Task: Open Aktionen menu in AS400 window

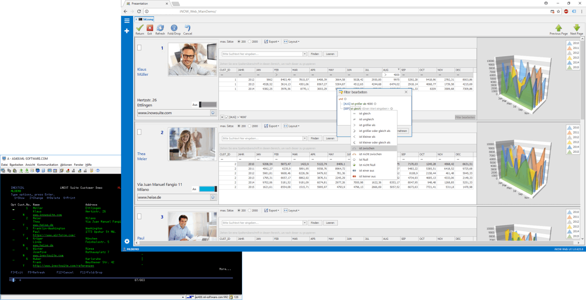Action: pyautogui.click(x=66, y=165)
